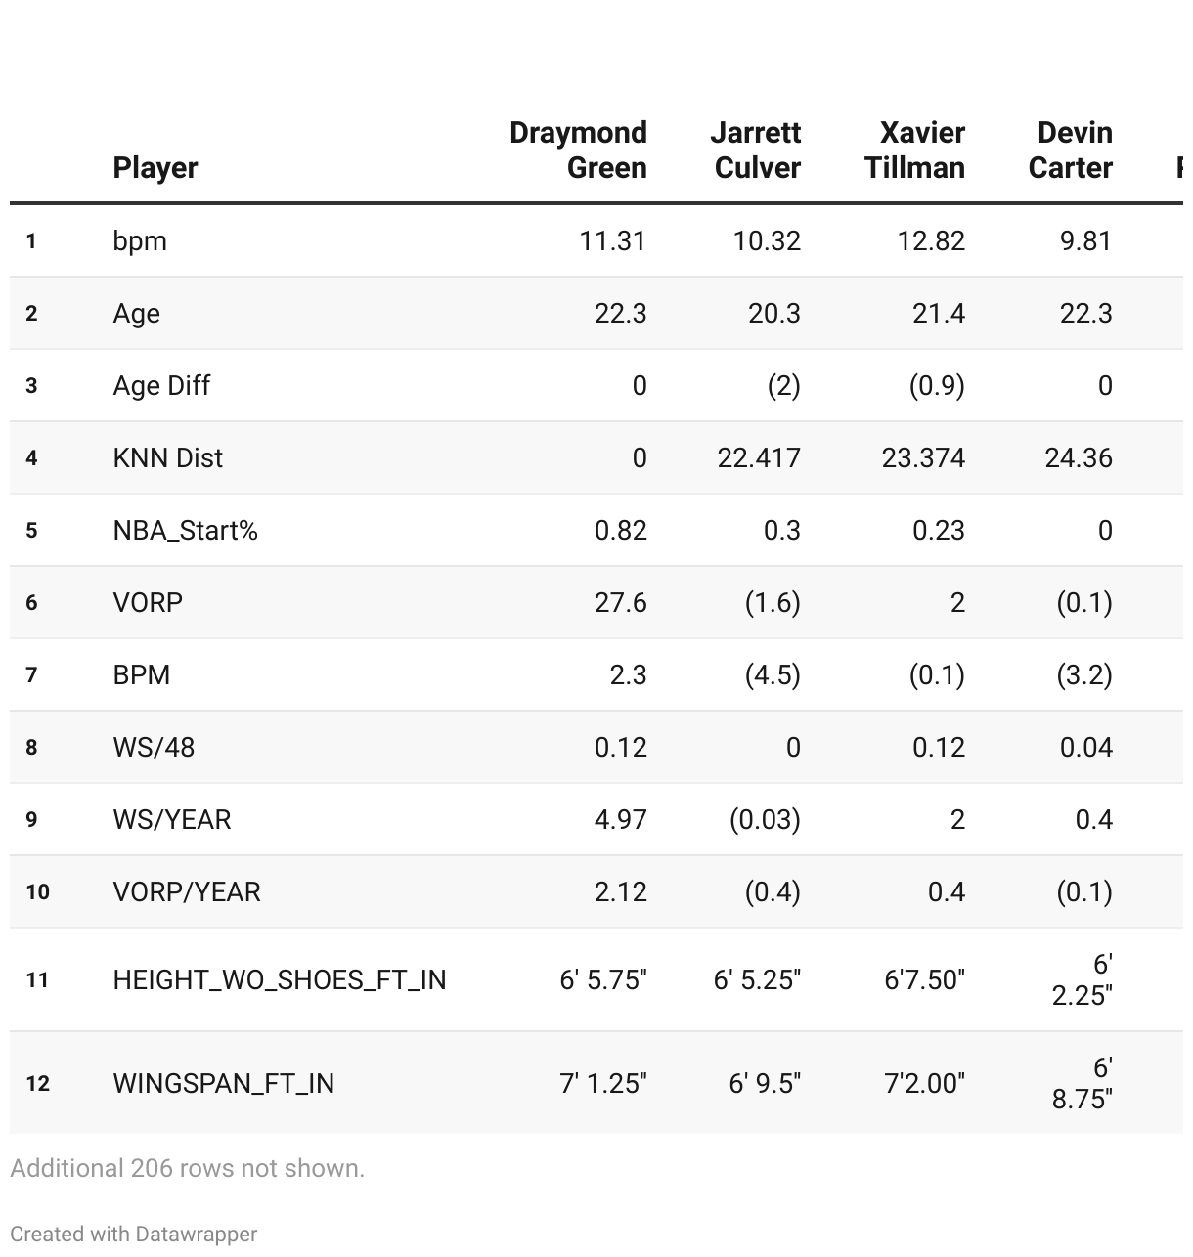The image size is (1193, 1257).
Task: Click the WS/48 row label
Action: coord(154,747)
